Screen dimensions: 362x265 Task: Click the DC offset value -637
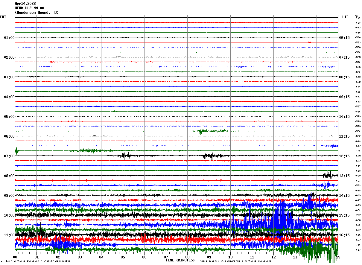tap(358, 249)
